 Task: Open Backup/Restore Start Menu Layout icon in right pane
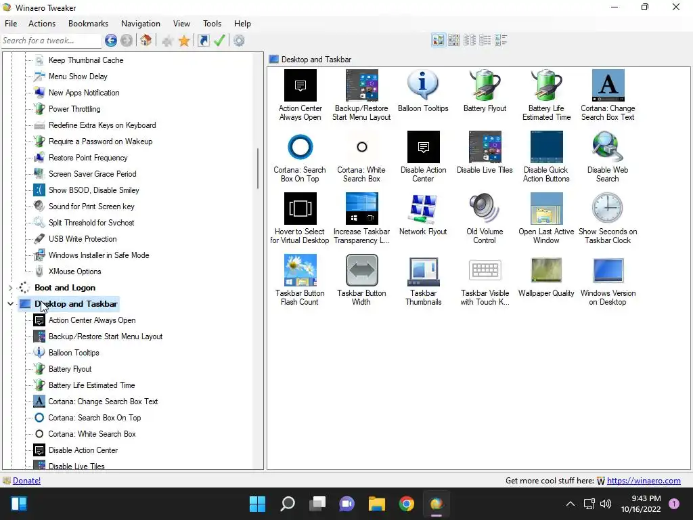[361, 85]
